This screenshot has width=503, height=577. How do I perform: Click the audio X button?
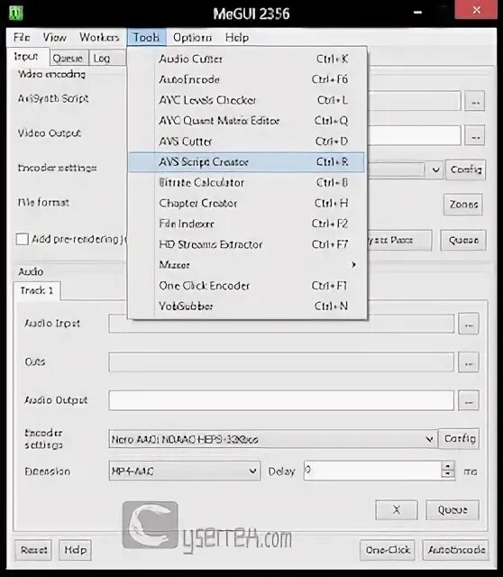pyautogui.click(x=397, y=509)
